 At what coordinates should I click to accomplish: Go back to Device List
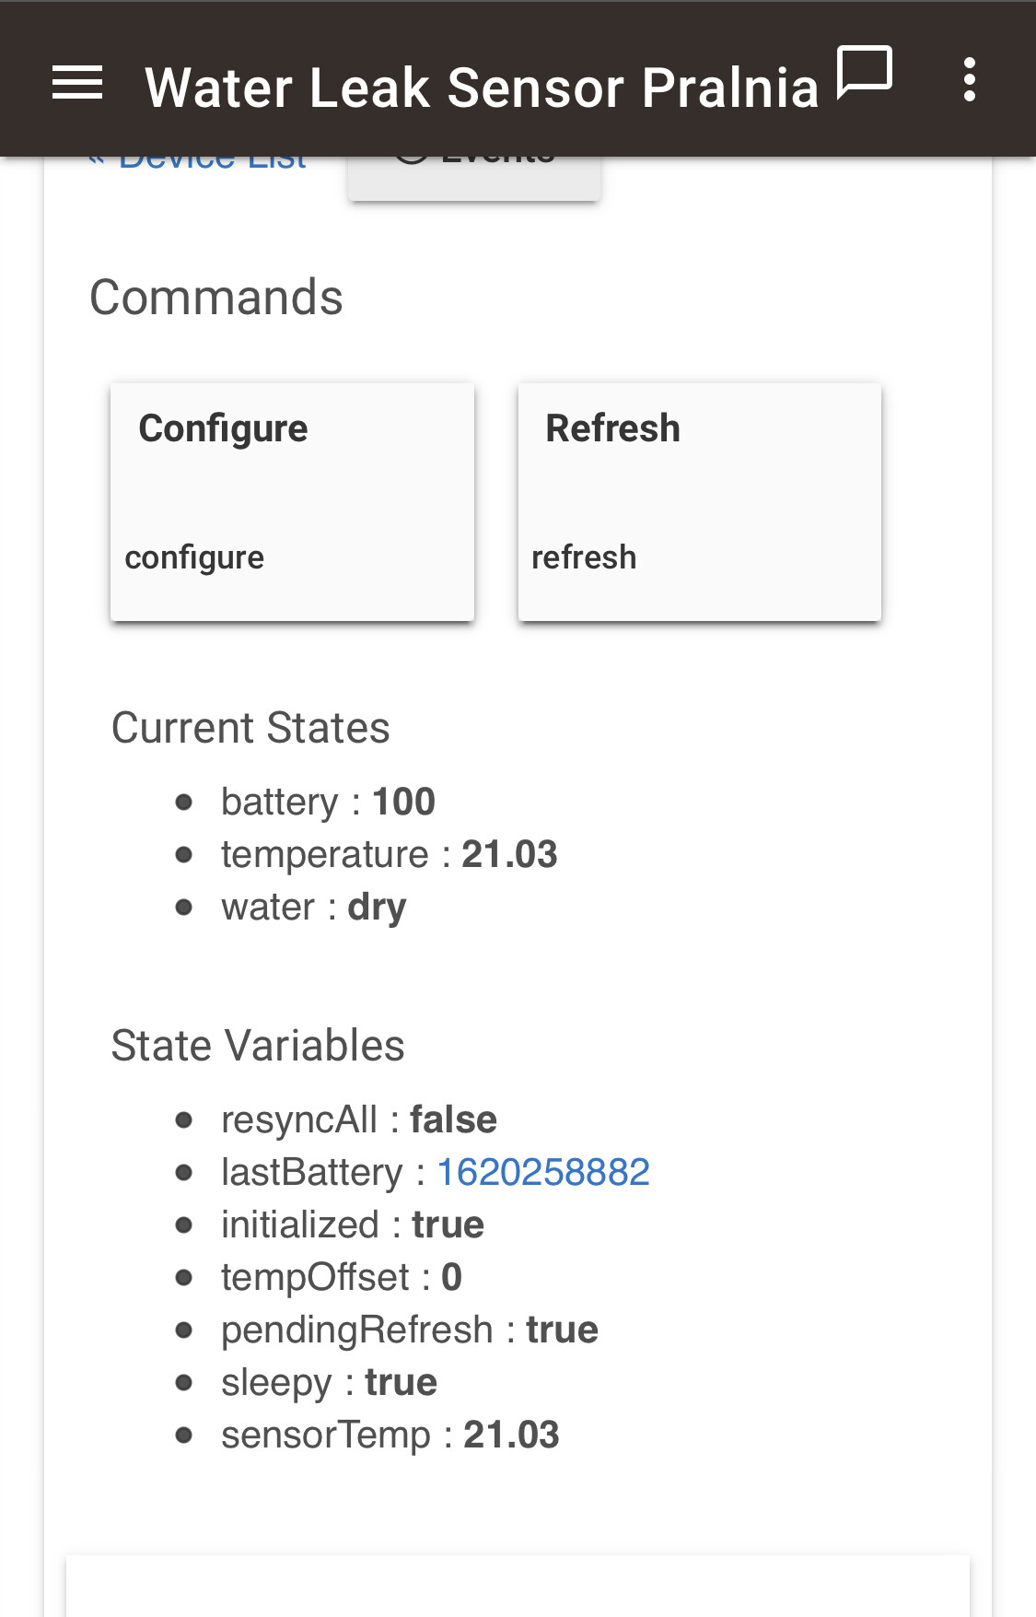coord(197,161)
